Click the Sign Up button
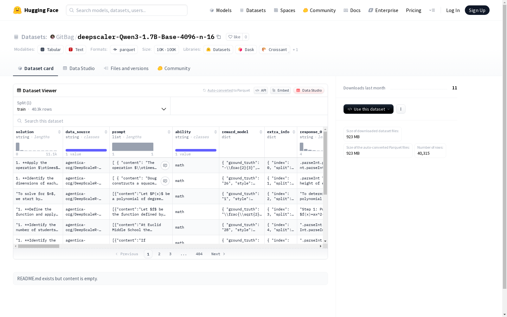This screenshot has width=507, height=317. click(x=477, y=10)
